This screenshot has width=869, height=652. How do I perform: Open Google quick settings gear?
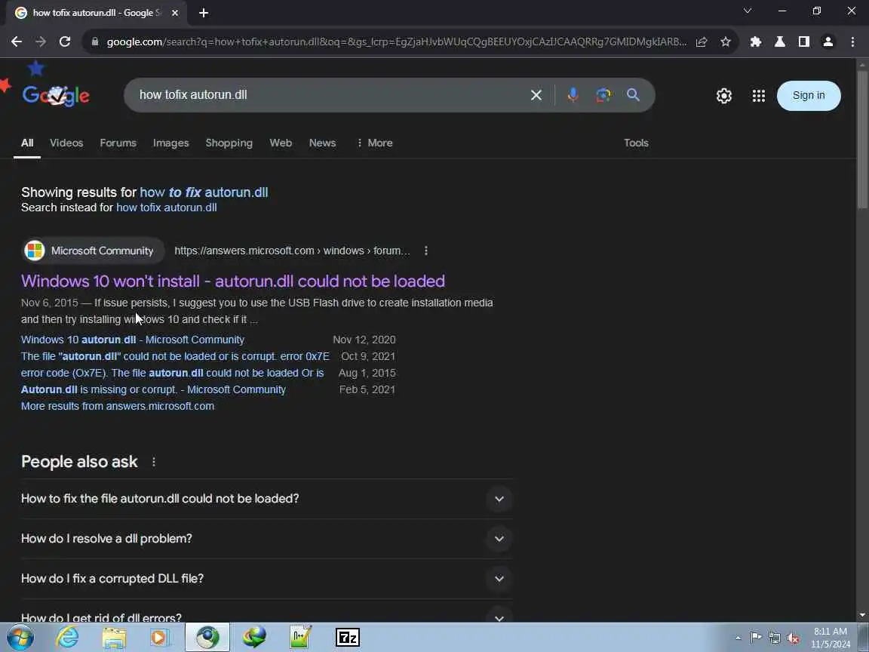point(724,96)
